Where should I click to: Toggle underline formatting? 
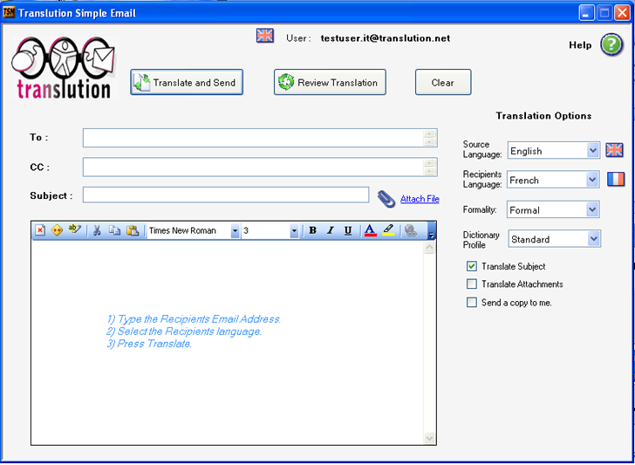coord(348,230)
